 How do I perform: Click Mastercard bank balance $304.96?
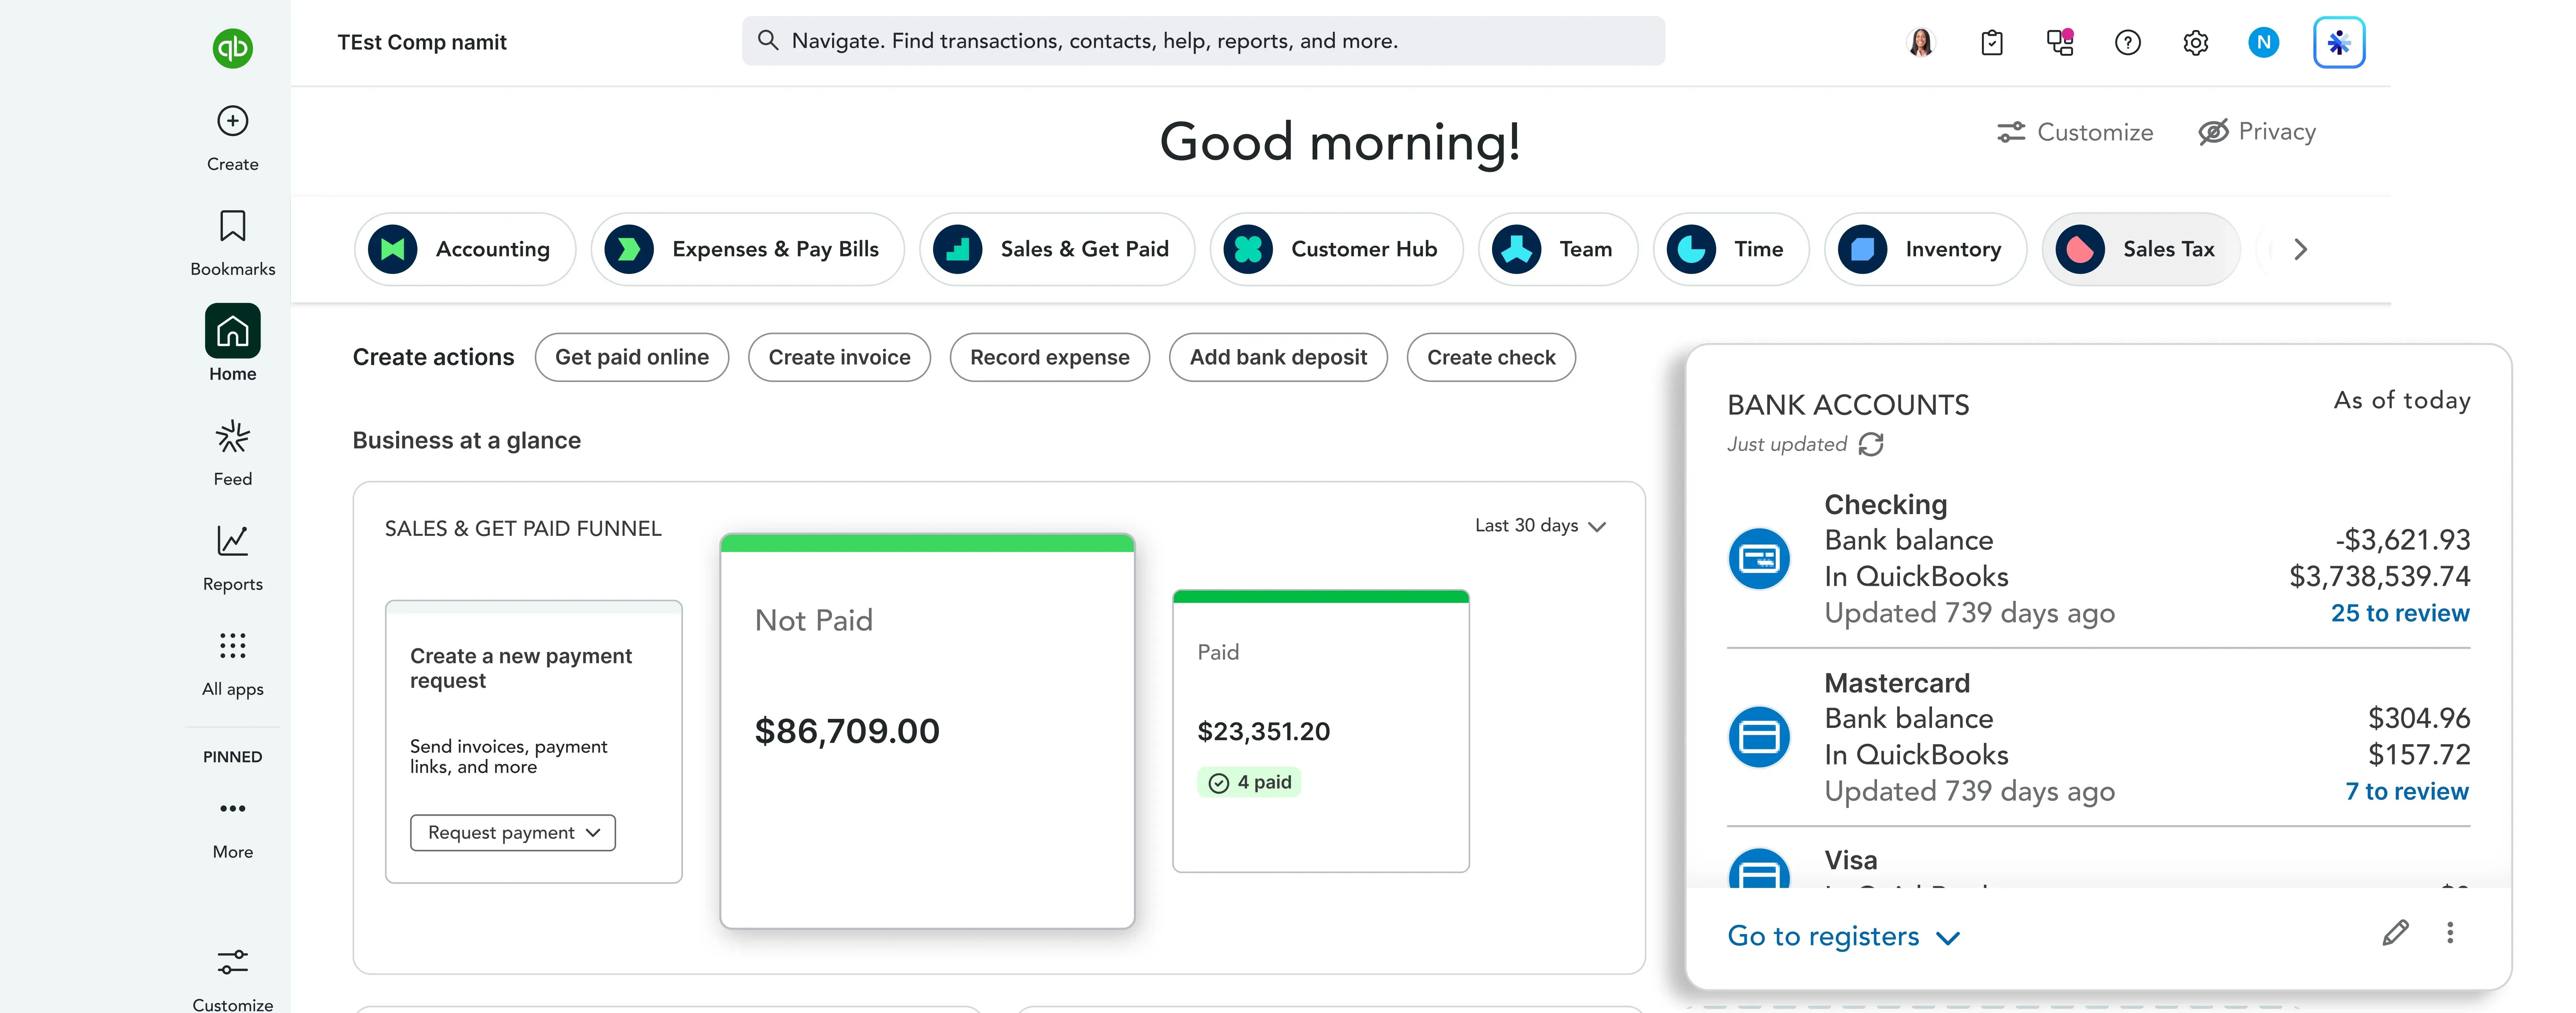point(2419,718)
